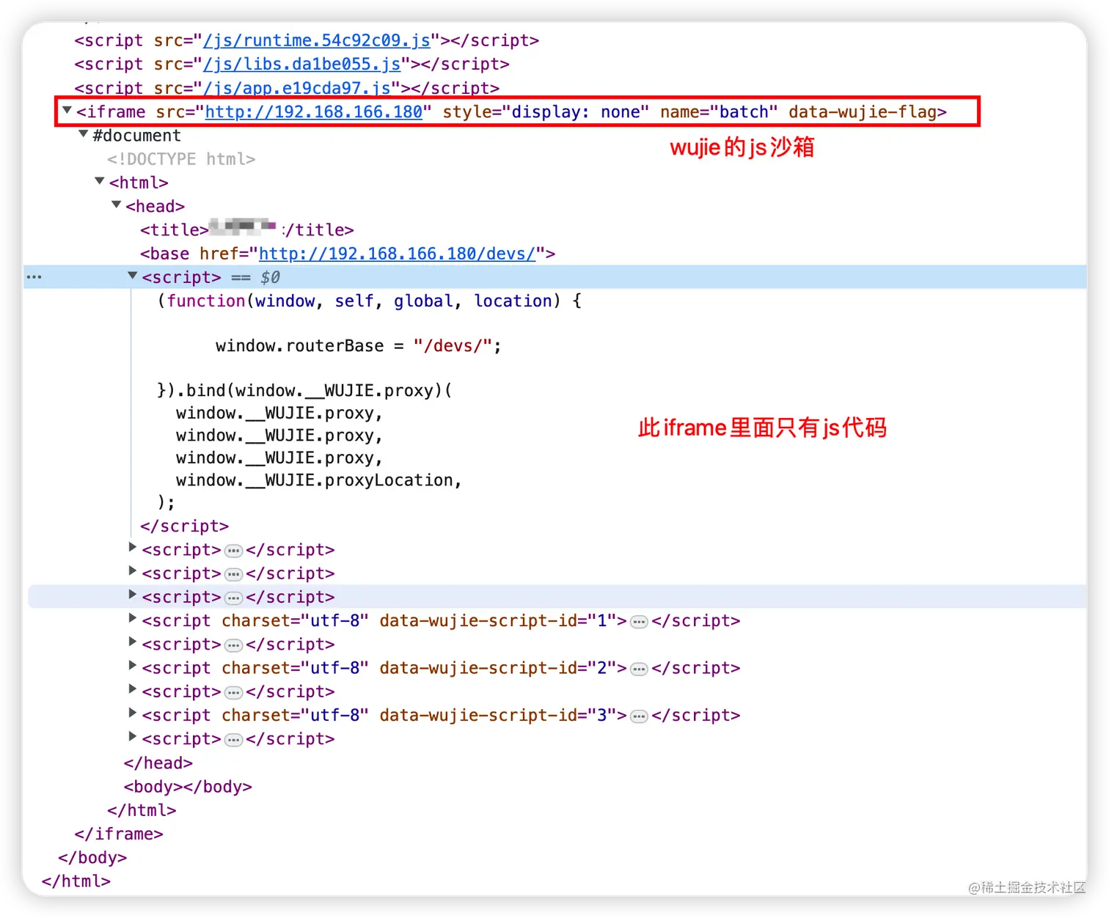The height and width of the screenshot is (918, 1109).
Task: Click the ellipsis in the highlighted collapsed script
Action: click(x=233, y=597)
